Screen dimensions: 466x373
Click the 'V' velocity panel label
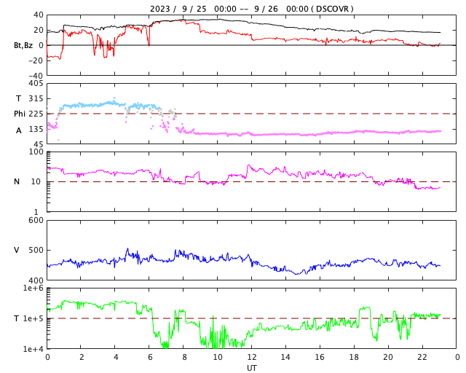tap(17, 250)
